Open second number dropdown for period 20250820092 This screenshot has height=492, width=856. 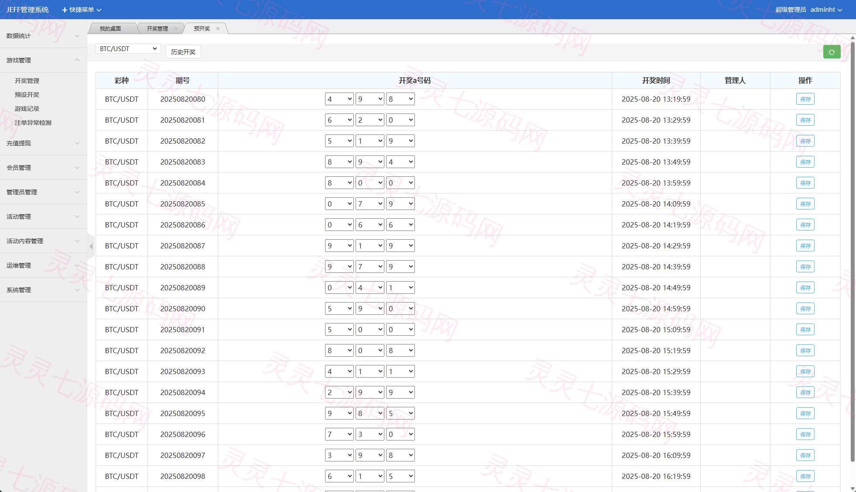(370, 351)
